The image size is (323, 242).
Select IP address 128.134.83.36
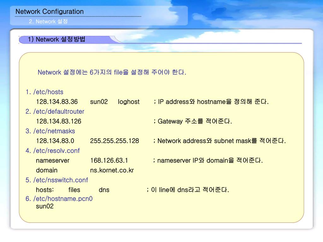coord(57,102)
